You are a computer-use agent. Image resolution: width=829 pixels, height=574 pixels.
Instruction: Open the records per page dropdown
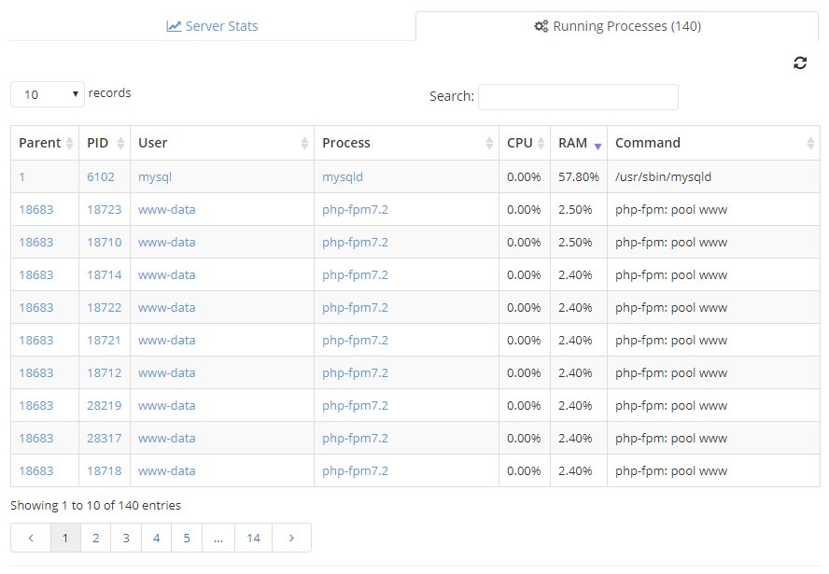(48, 94)
